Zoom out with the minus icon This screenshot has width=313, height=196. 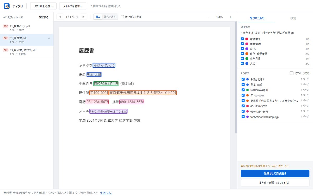[208, 17]
